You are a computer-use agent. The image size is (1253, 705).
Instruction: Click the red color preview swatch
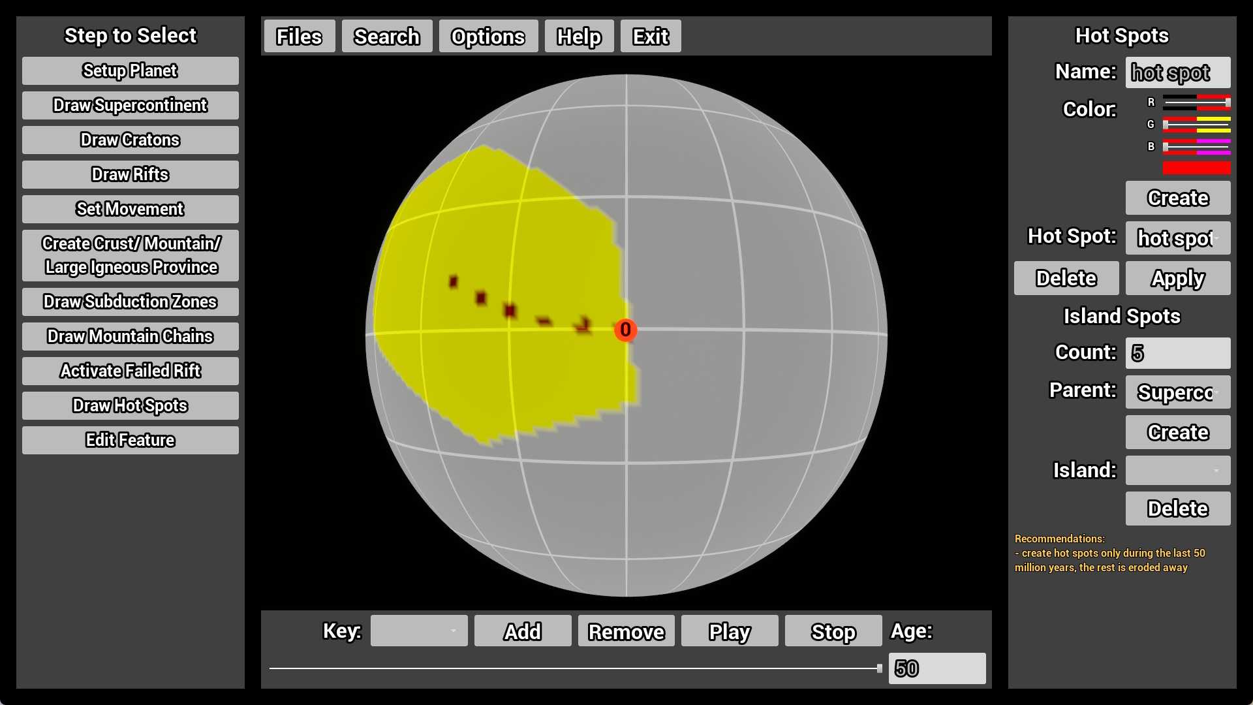click(1196, 168)
